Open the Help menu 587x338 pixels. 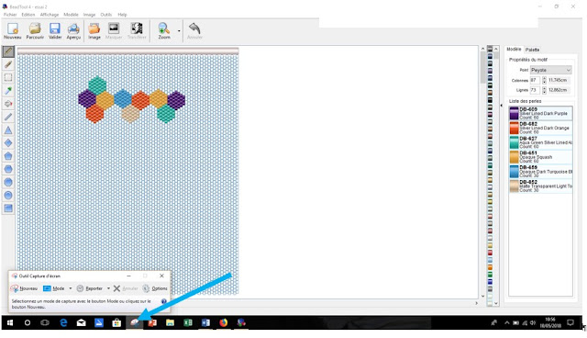(x=122, y=15)
